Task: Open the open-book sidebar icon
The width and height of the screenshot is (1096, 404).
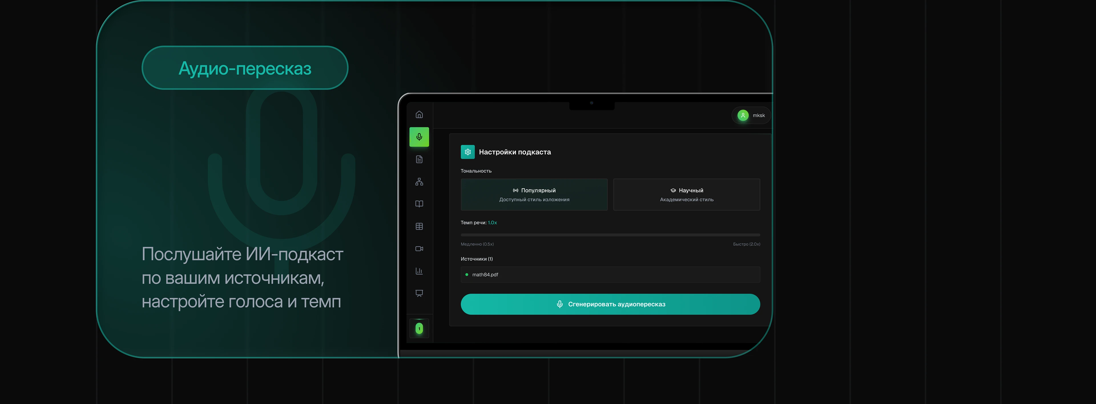Action: tap(419, 204)
